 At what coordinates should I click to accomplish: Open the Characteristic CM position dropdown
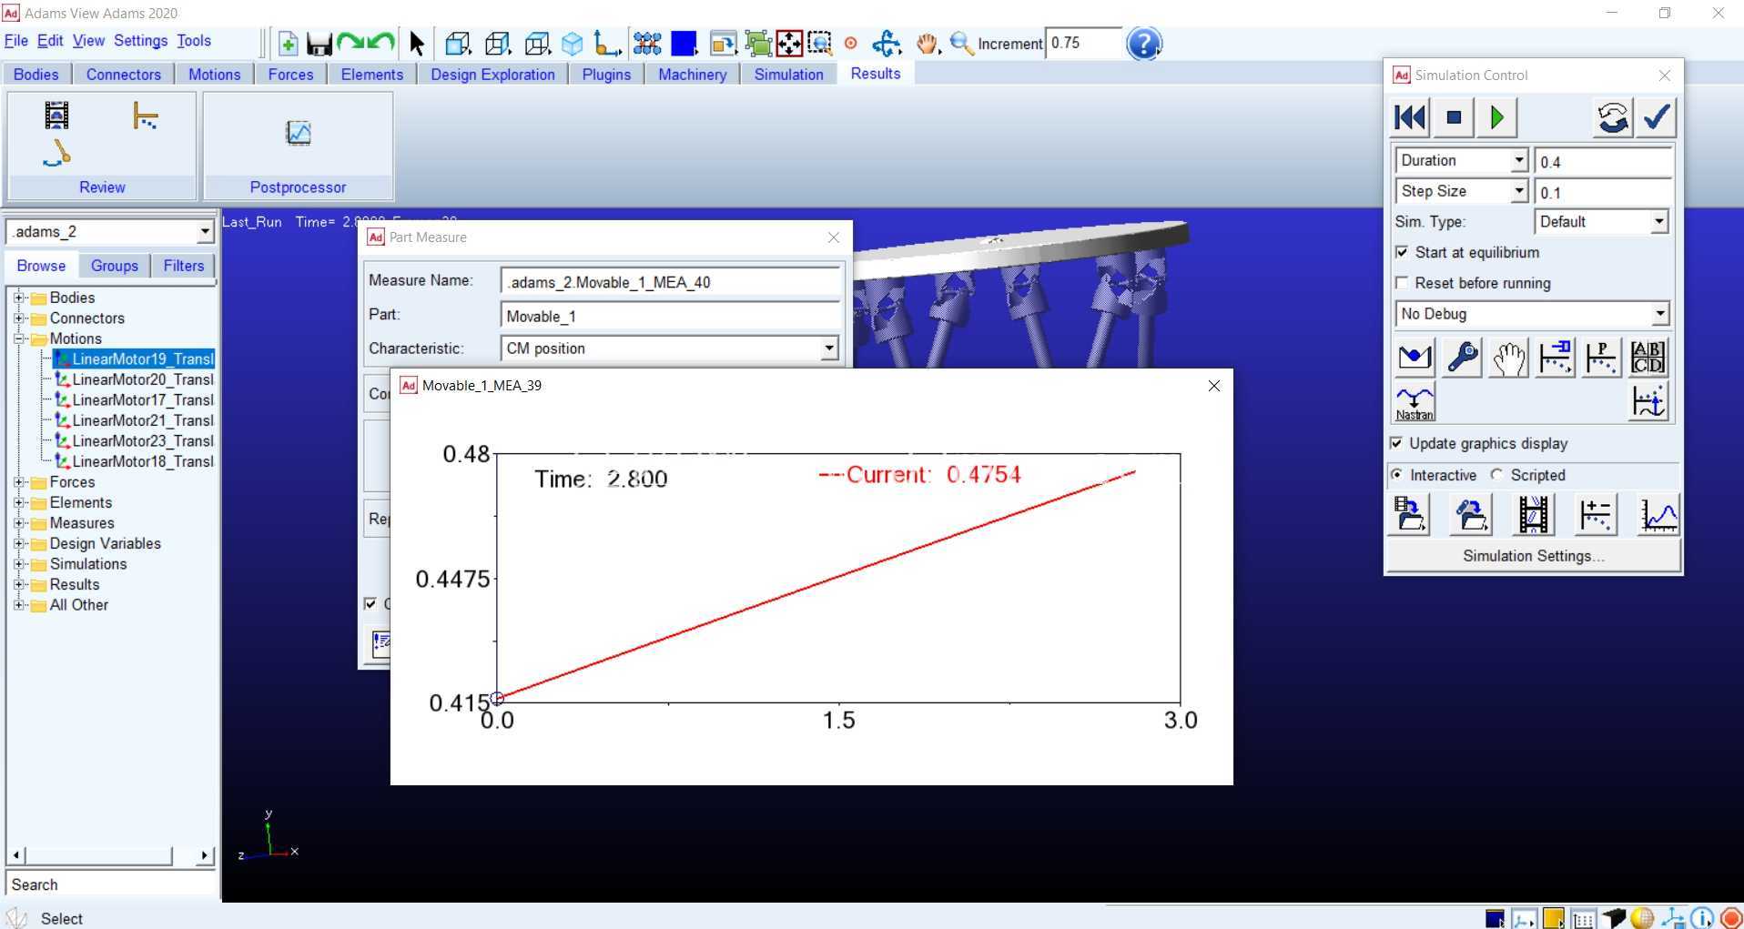(828, 348)
